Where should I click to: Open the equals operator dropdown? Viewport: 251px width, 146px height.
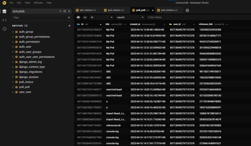tap(130, 17)
